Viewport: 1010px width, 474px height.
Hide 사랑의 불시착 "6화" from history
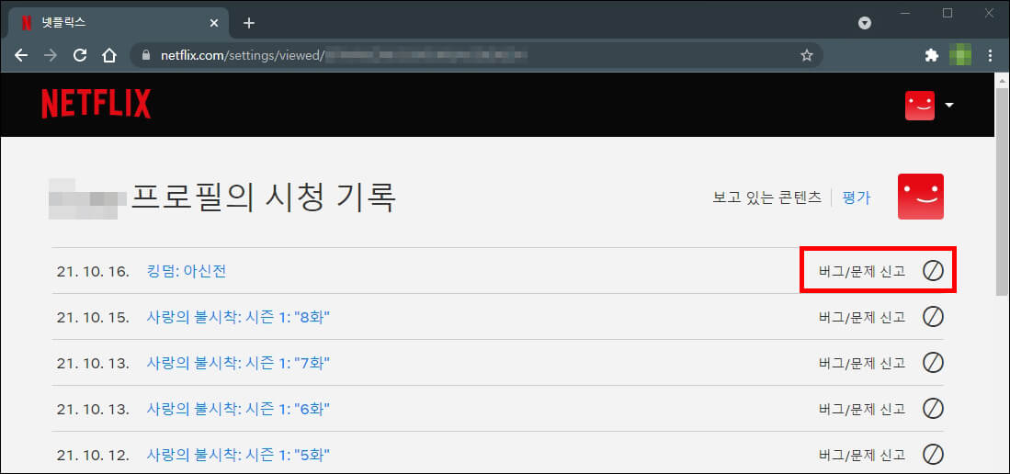pos(933,408)
